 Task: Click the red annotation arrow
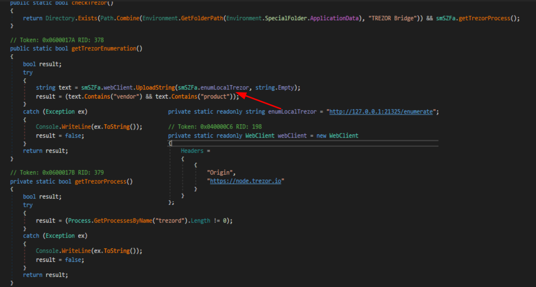[263, 101]
